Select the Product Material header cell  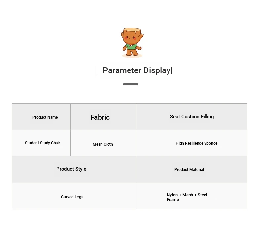[192, 170]
